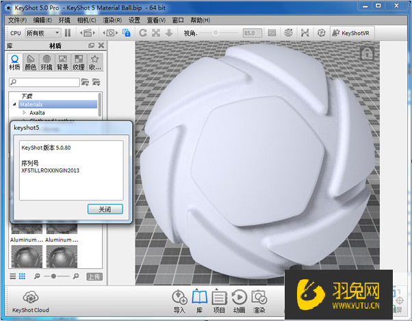This screenshot has height=321, width=412.
Task: Select the first Aluminum material thumbnail
Action: (x=27, y=229)
